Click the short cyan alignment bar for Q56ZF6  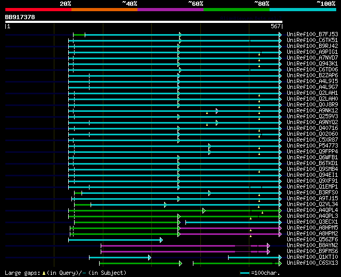pos(116,240)
